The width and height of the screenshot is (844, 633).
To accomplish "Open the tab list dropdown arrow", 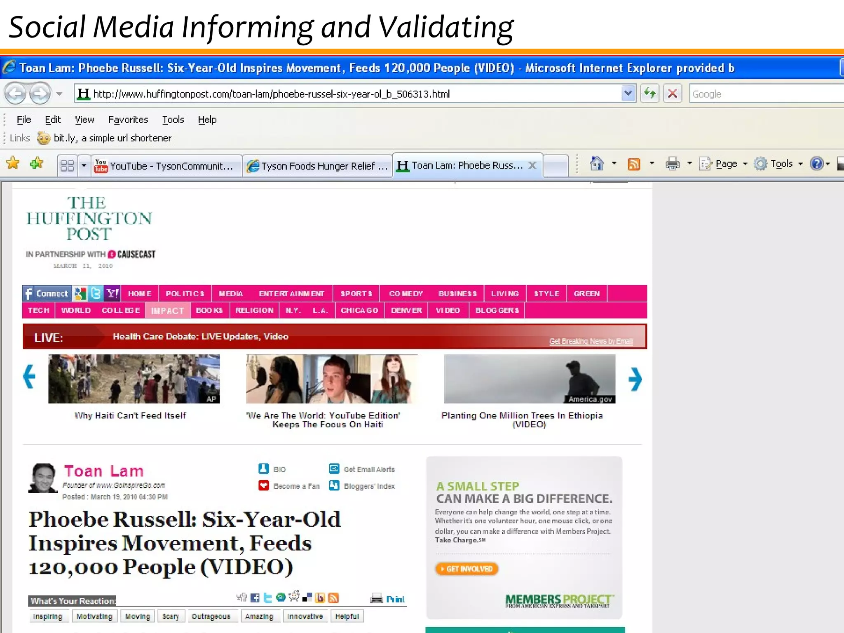I will [84, 166].
